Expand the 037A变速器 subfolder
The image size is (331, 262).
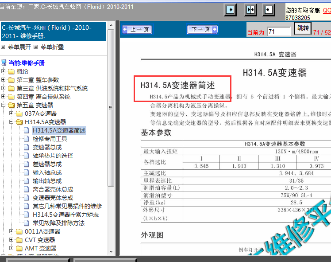(12, 113)
